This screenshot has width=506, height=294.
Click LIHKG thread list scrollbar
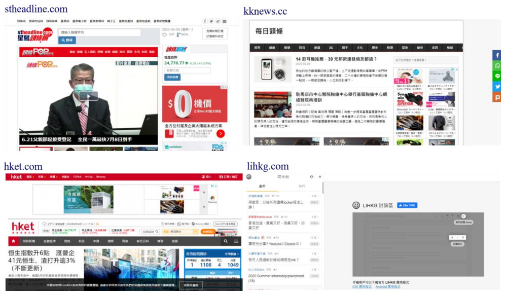pyautogui.click(x=322, y=188)
